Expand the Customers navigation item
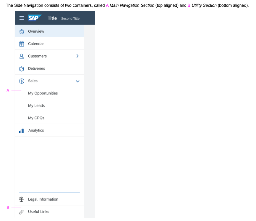256x221 pixels. pos(37,56)
